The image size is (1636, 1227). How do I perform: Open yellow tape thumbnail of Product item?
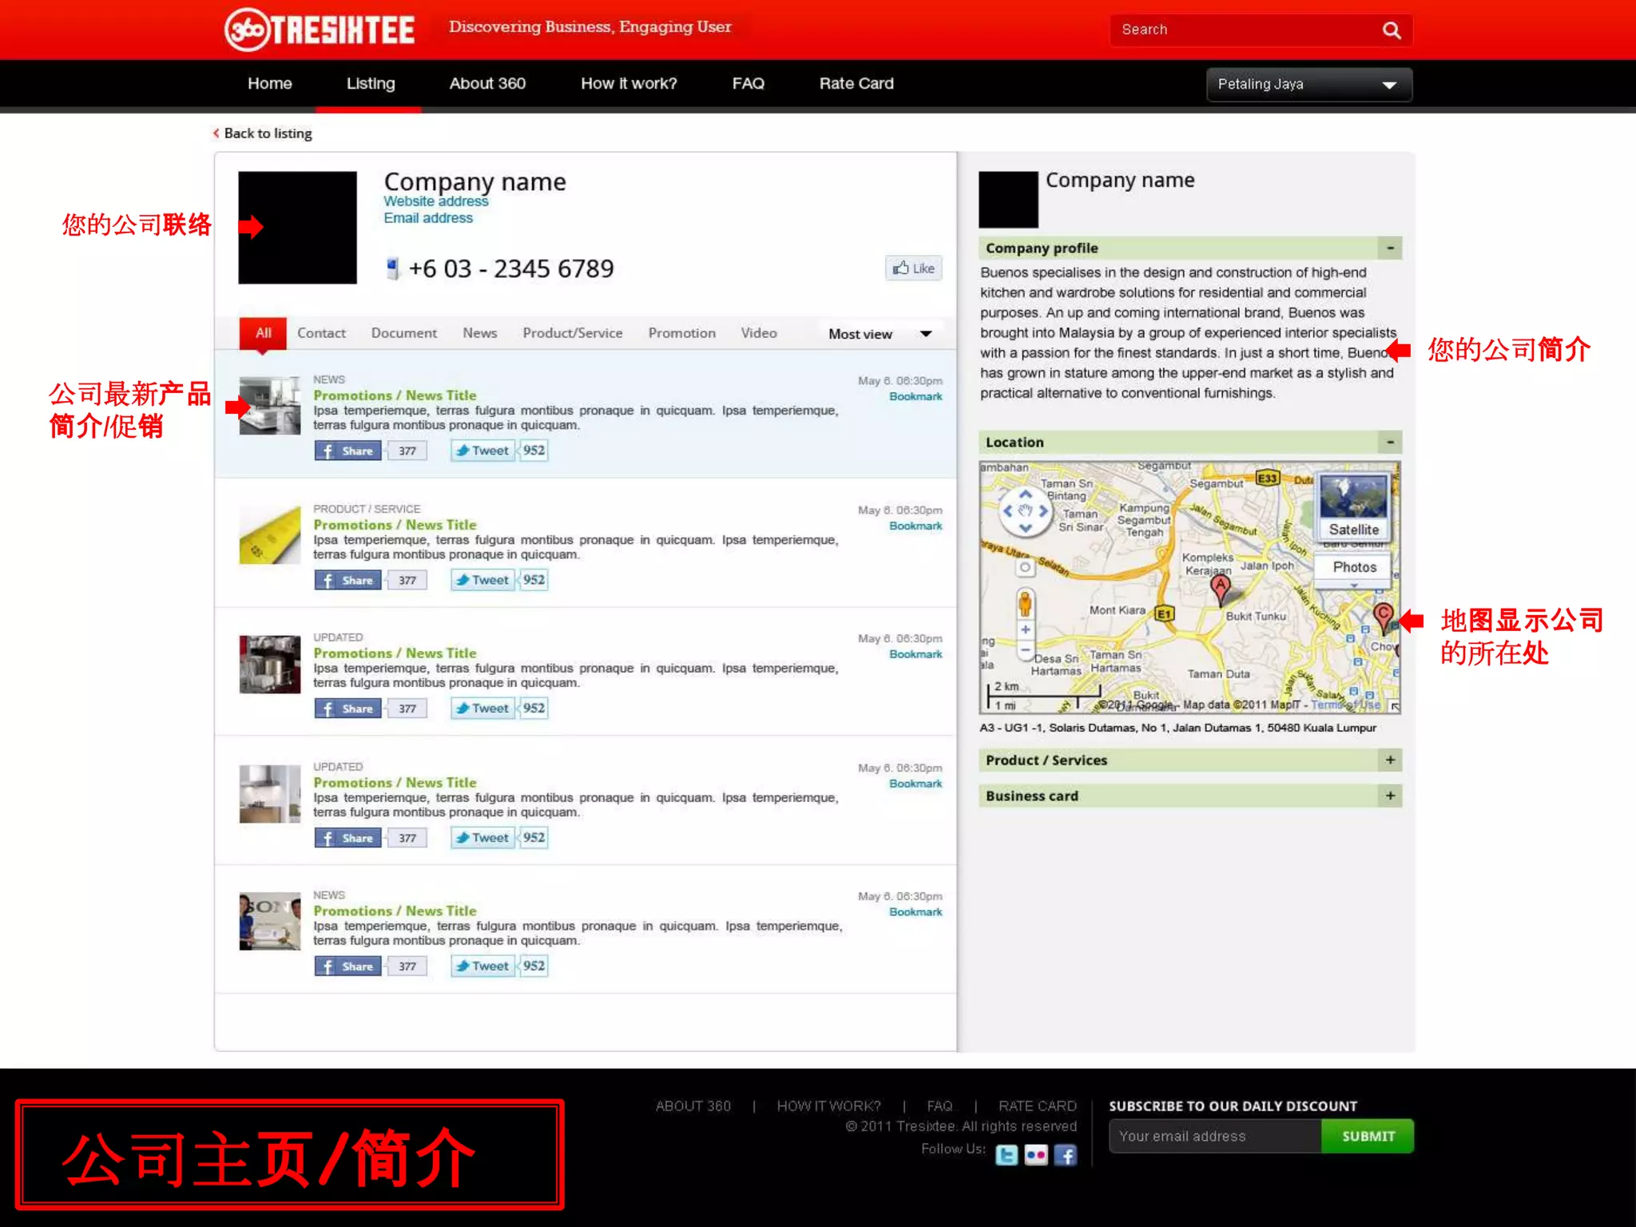coord(270,535)
